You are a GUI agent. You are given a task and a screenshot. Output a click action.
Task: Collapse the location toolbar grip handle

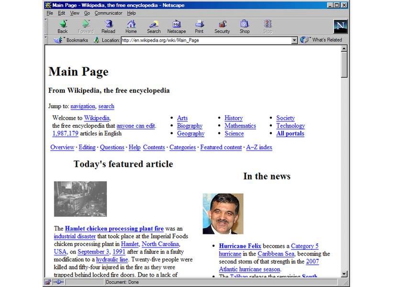pos(46,40)
